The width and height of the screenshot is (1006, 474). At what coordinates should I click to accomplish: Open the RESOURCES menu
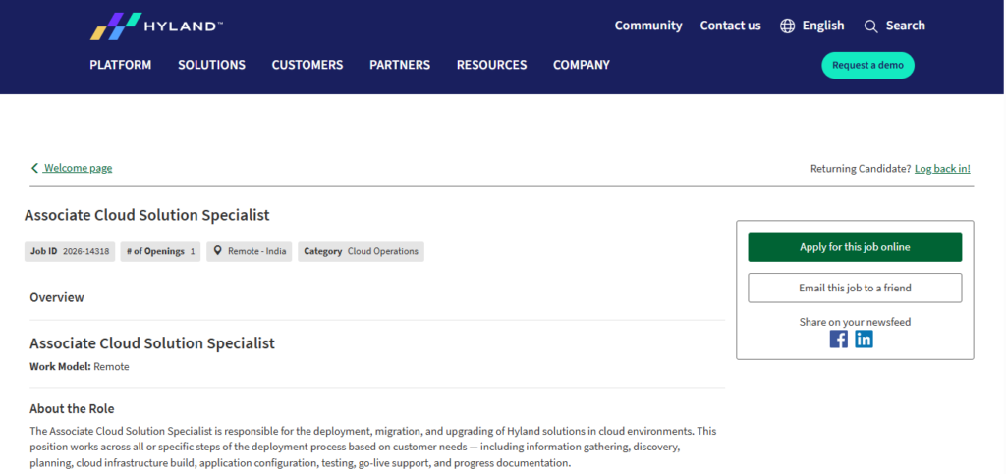(491, 65)
